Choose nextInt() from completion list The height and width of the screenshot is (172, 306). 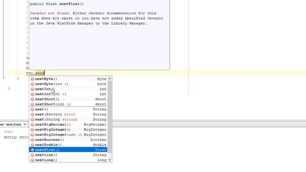pyautogui.click(x=68, y=89)
